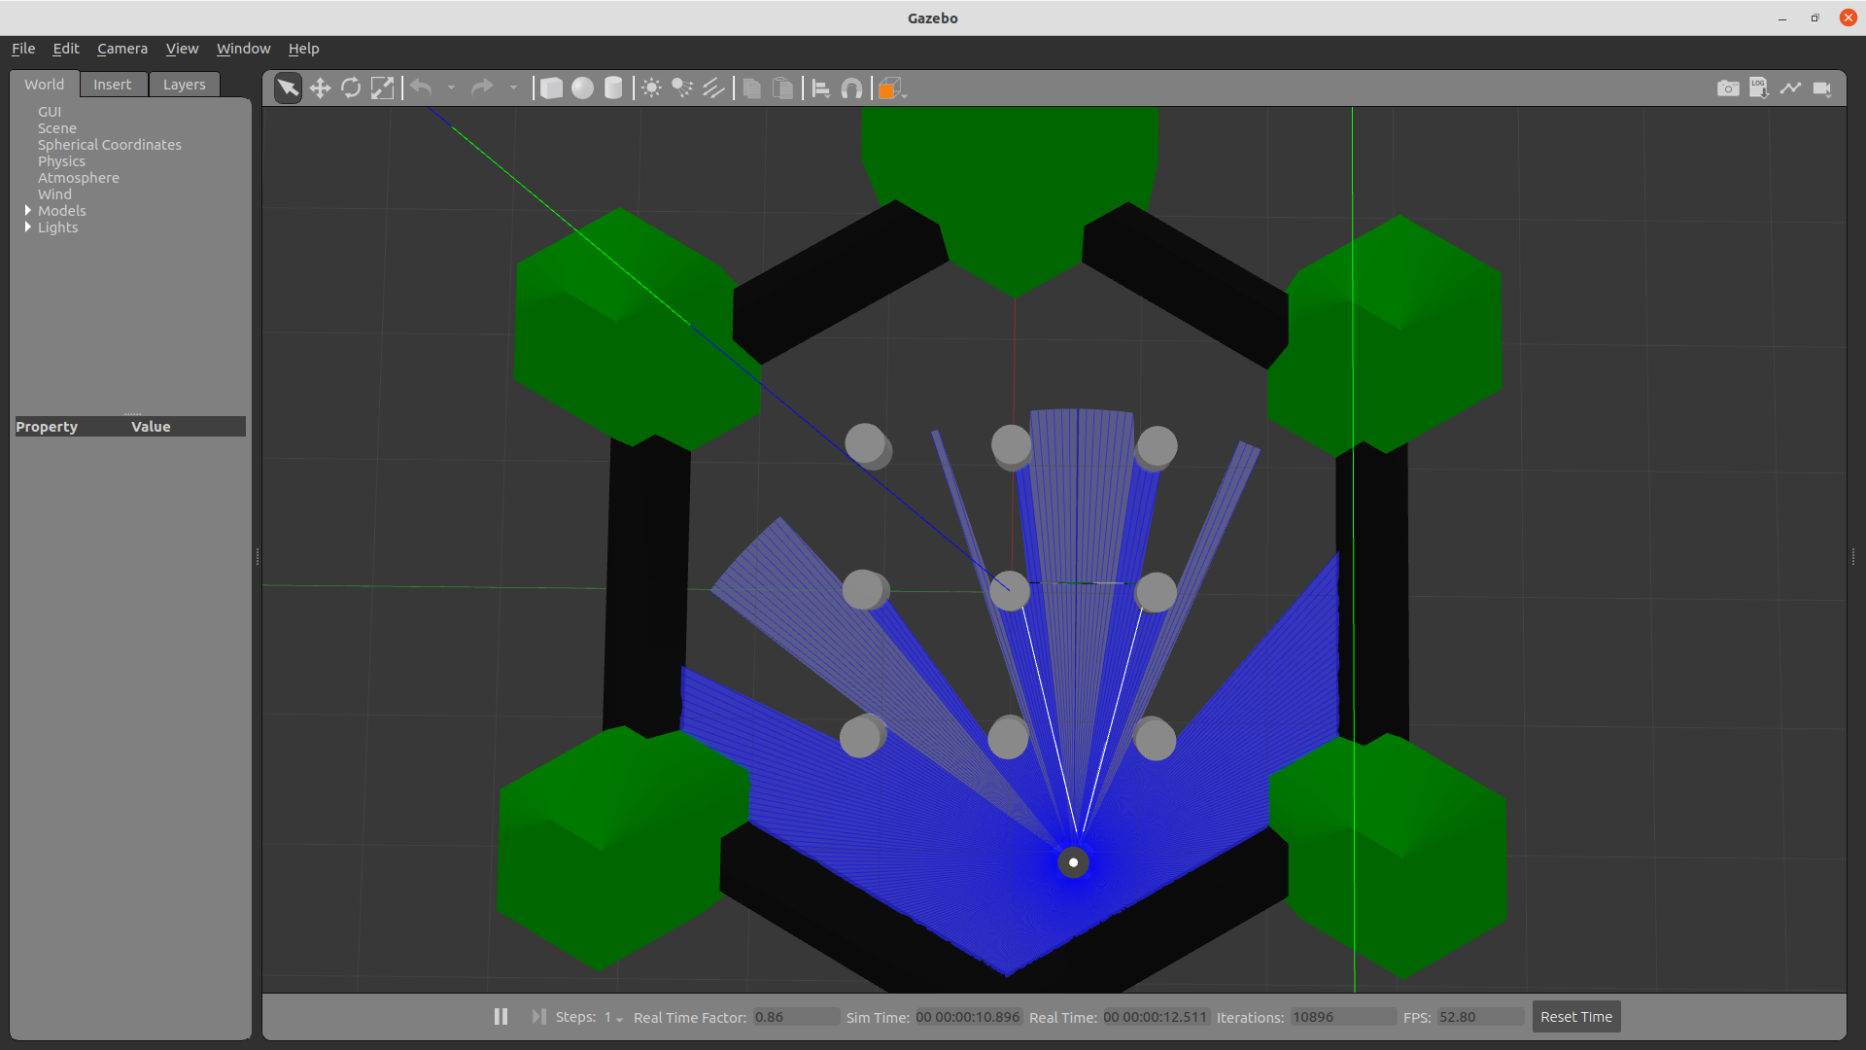This screenshot has height=1050, width=1866.
Task: Open the redo dropdown arrow
Action: pyautogui.click(x=514, y=87)
